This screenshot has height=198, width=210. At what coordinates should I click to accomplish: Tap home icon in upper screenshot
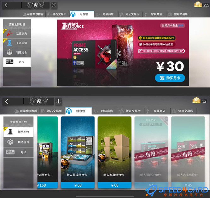tap(36, 5)
